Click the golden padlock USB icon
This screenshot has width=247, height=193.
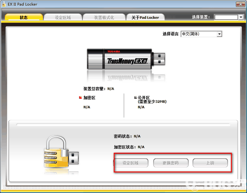click(61, 151)
